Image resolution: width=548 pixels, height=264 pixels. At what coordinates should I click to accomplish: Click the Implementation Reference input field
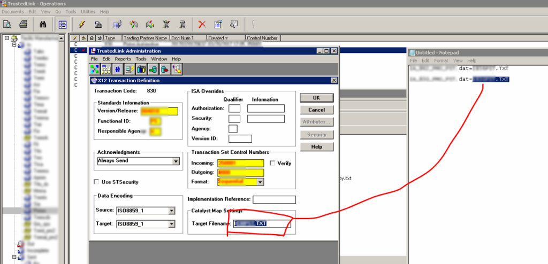[274, 200]
